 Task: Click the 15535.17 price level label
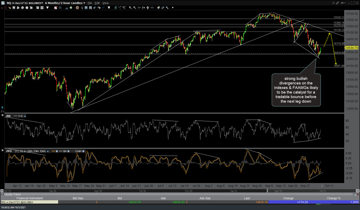click(339, 18)
